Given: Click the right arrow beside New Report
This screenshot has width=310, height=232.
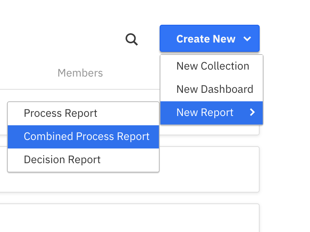Looking at the screenshot, I should pos(252,113).
